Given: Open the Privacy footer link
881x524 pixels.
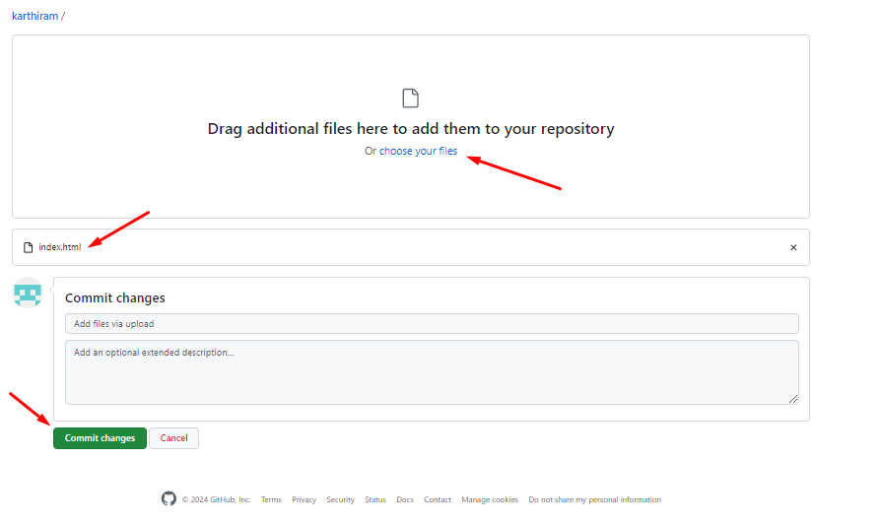Looking at the screenshot, I should click(x=304, y=499).
